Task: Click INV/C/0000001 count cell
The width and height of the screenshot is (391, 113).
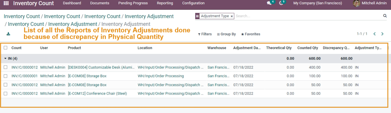Action: tap(24, 76)
